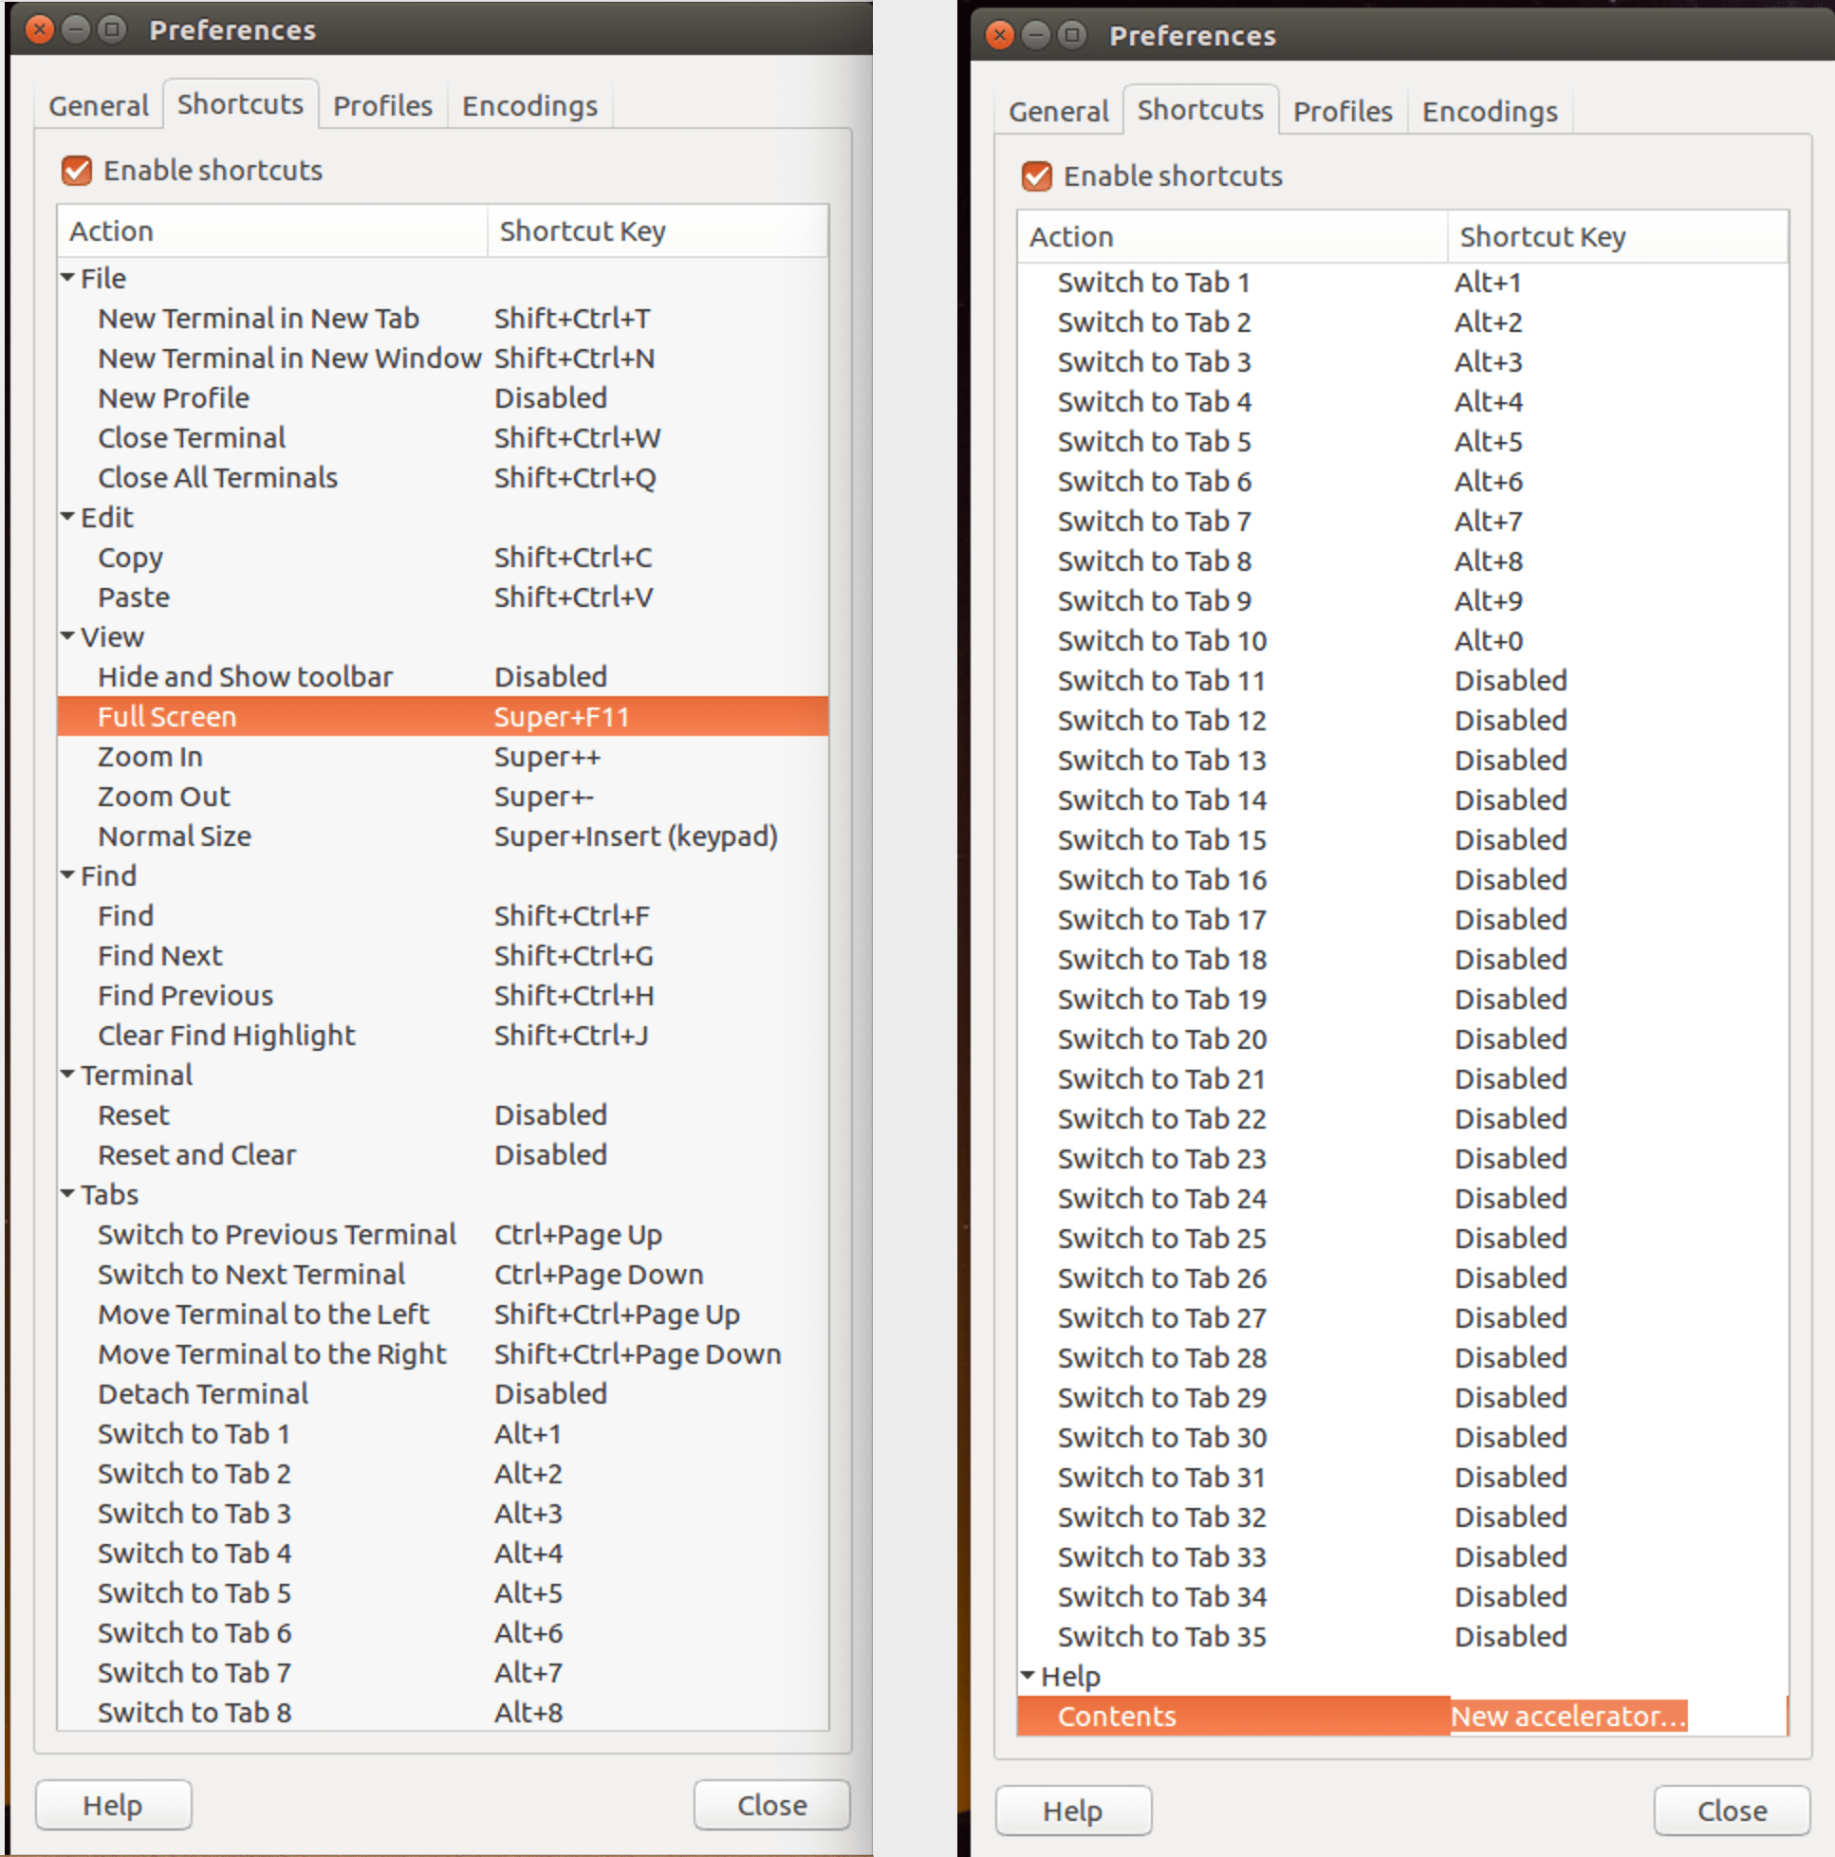
Task: Select the Copy shortcut row
Action: tap(442, 558)
